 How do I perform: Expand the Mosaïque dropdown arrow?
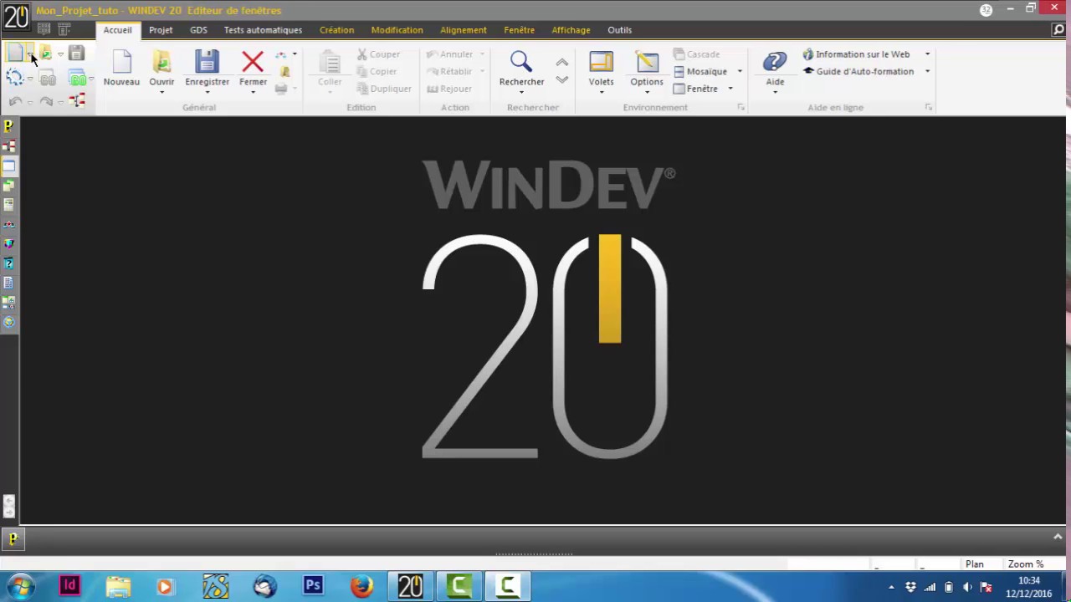click(740, 72)
